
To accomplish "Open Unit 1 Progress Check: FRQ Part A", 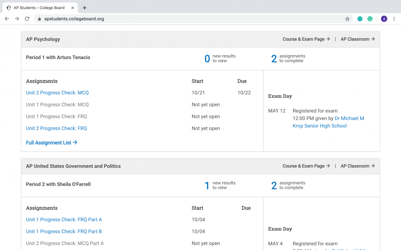I will (64, 220).
